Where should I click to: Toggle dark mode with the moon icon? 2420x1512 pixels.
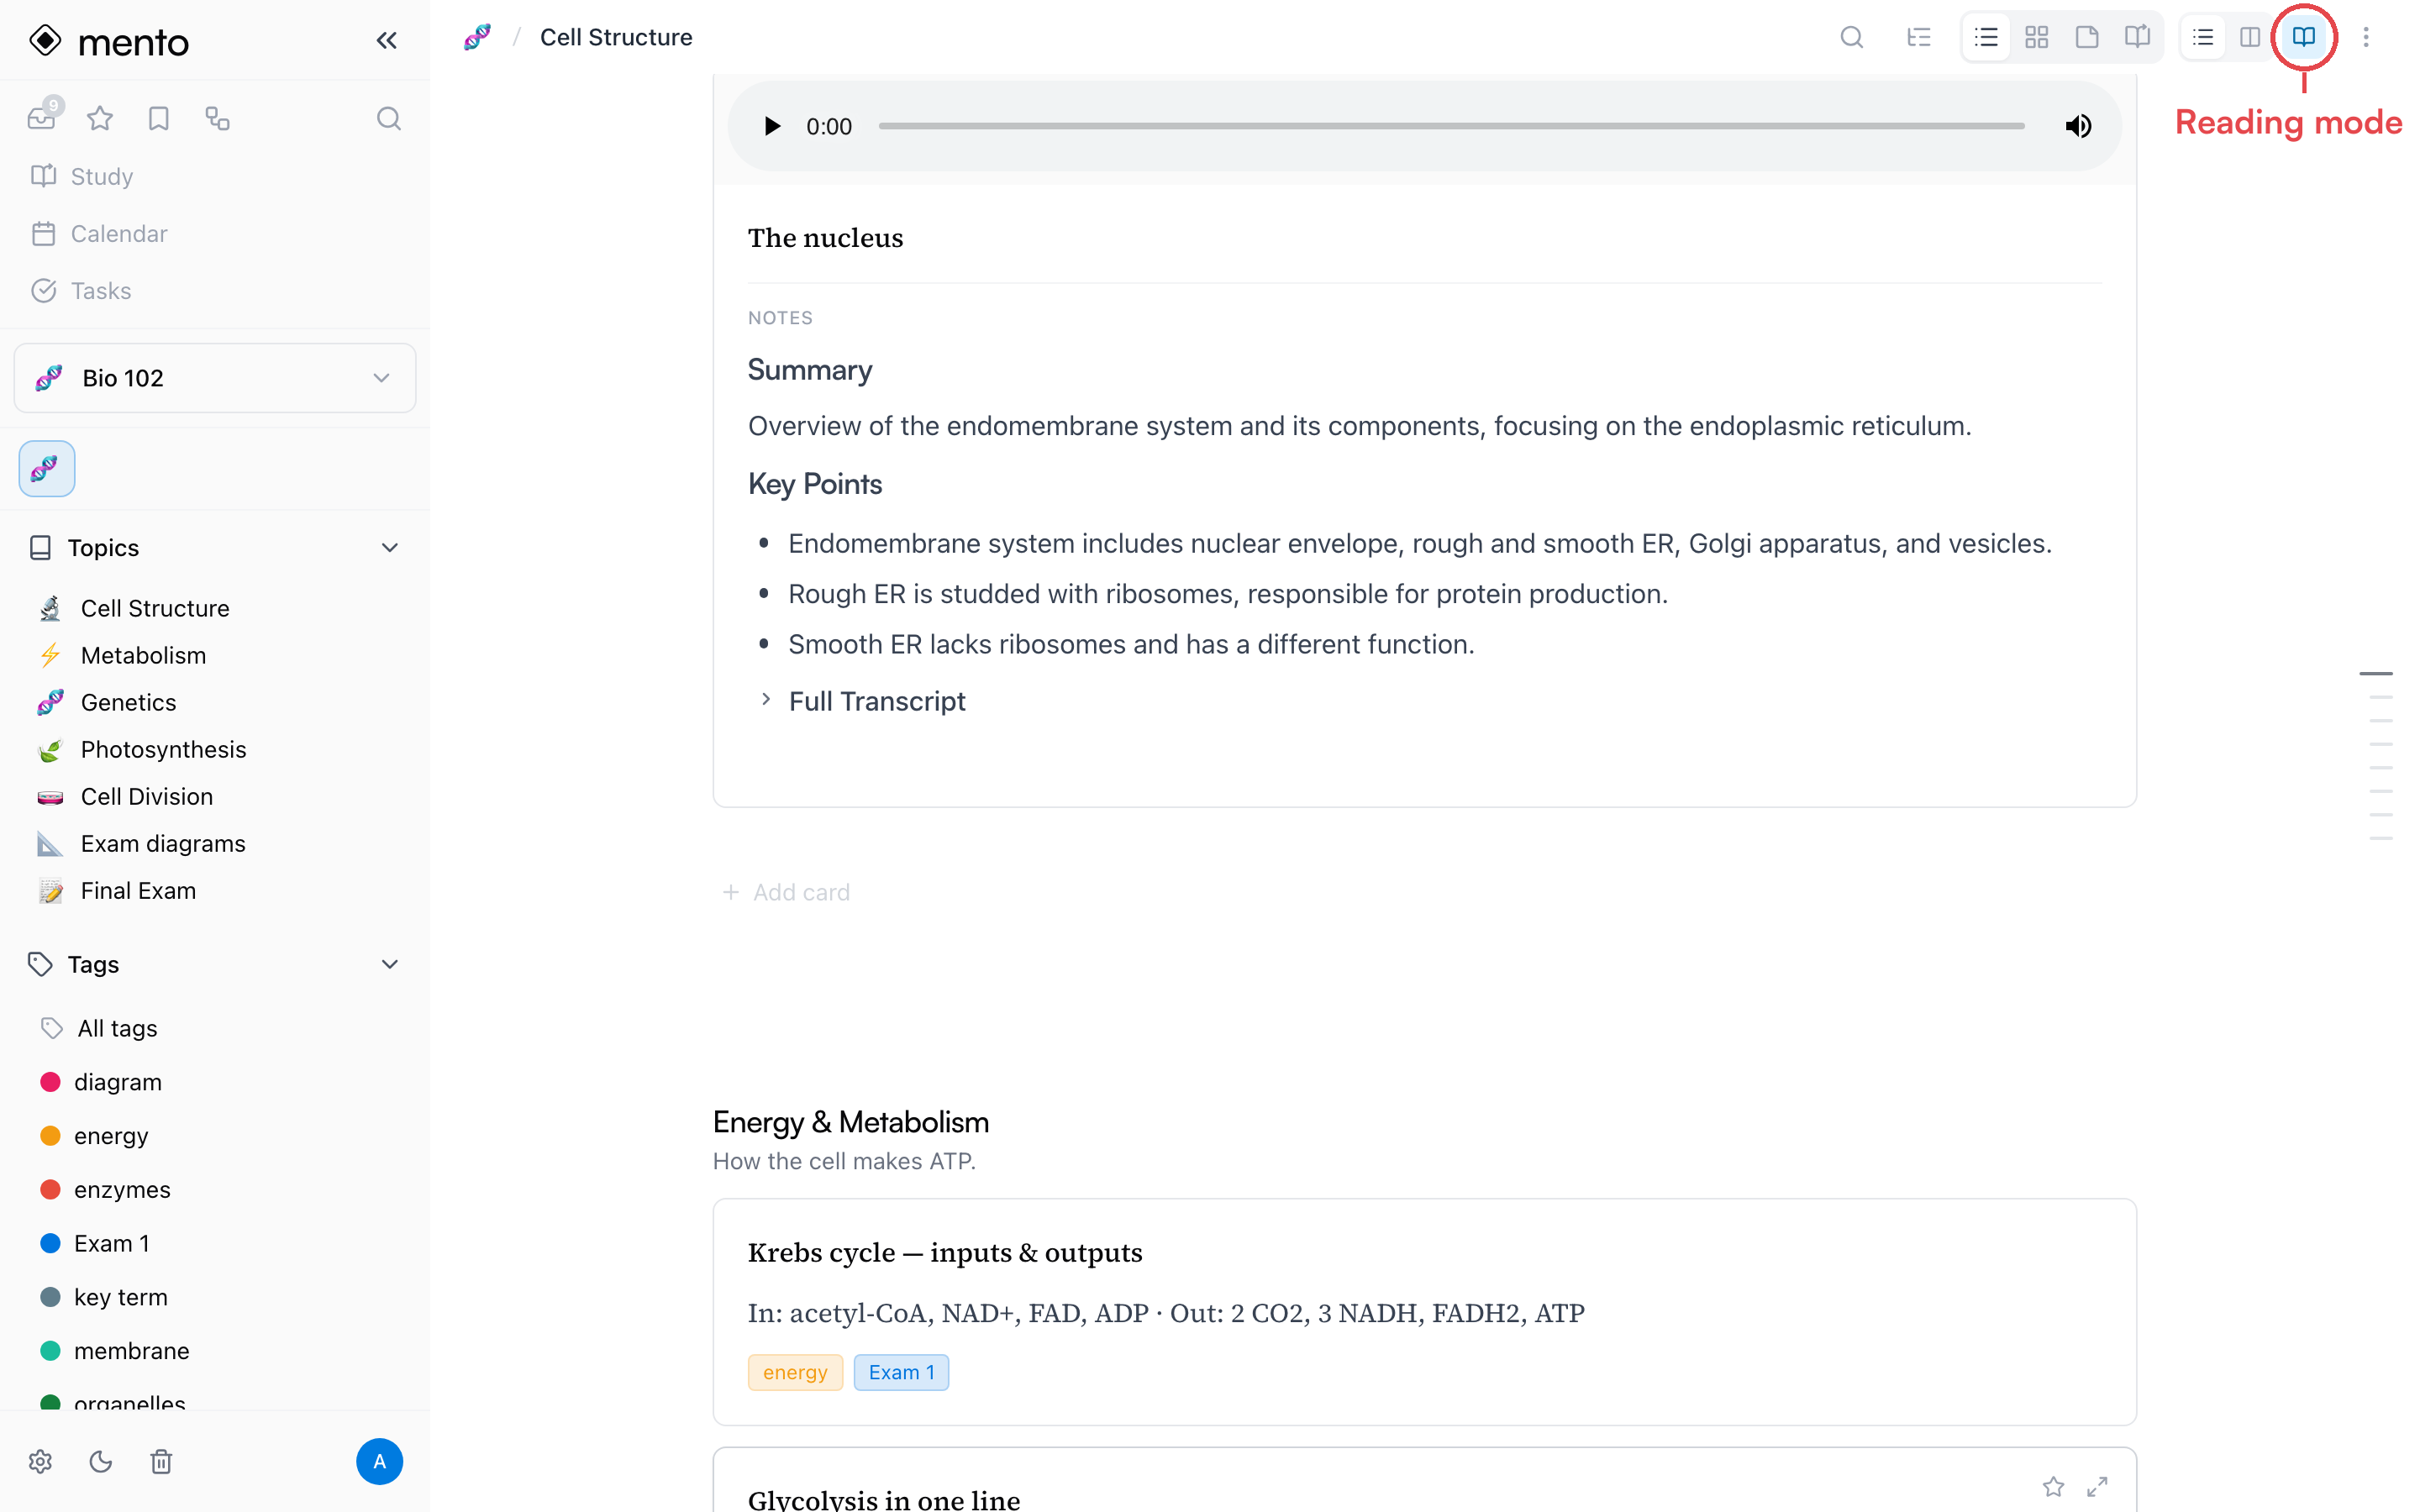[101, 1461]
